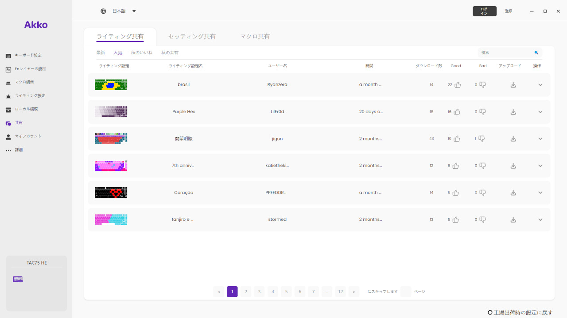
Task: Download the Coração lighting profile
Action: 513,193
